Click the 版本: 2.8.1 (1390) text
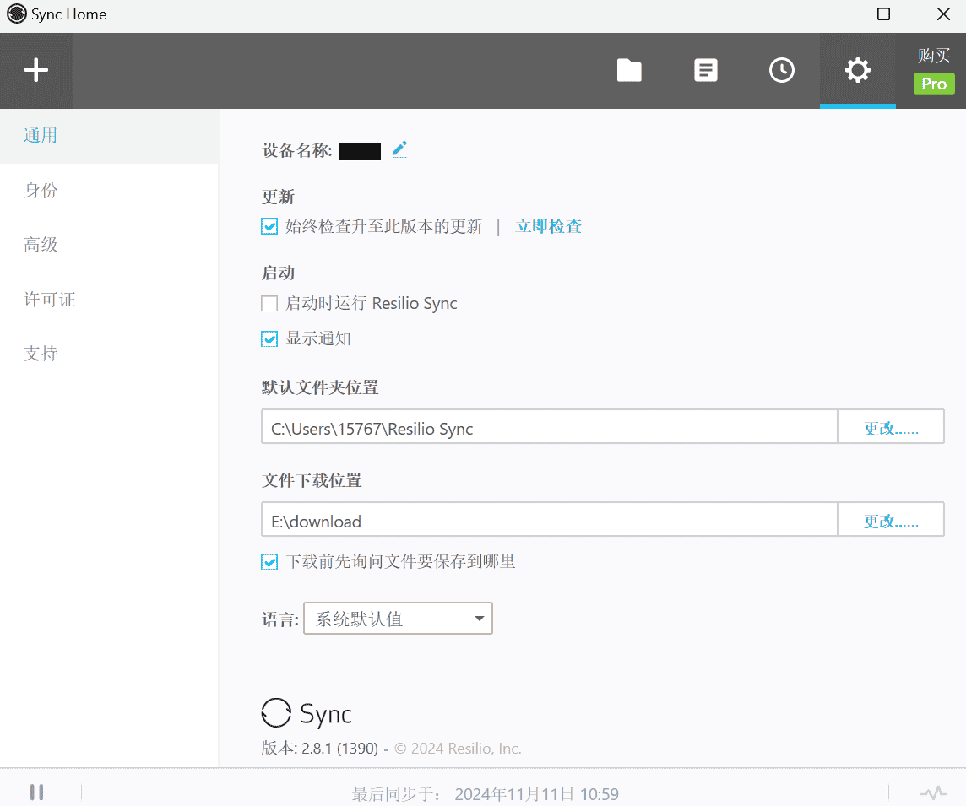 pos(320,749)
